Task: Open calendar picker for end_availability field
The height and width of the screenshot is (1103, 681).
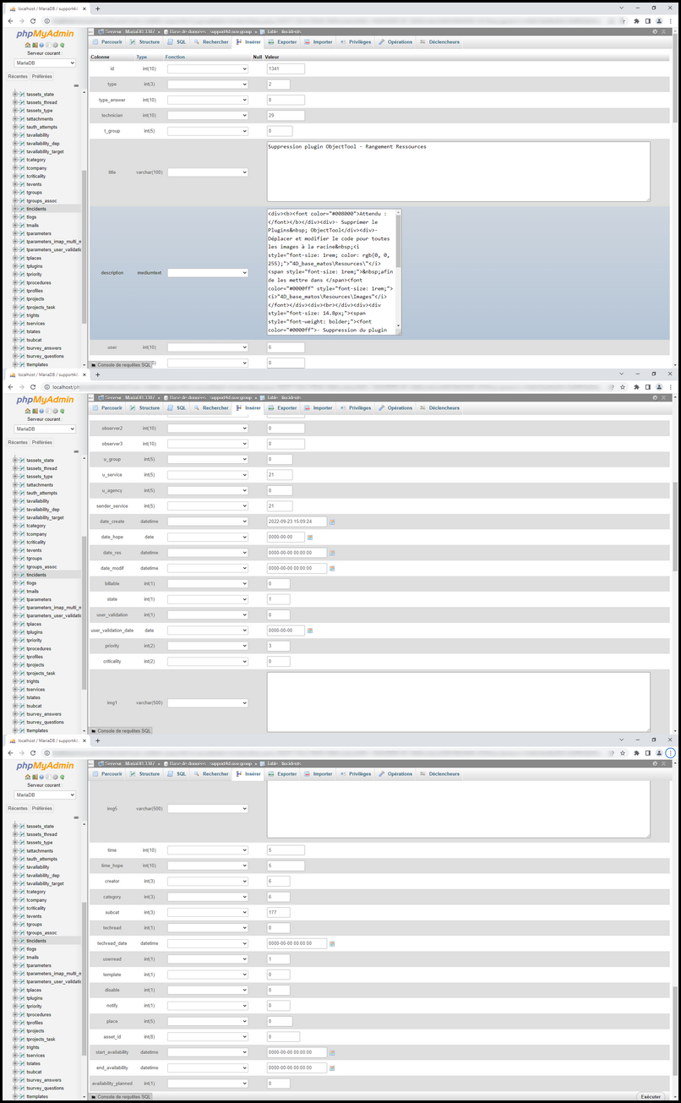Action: pos(332,1068)
